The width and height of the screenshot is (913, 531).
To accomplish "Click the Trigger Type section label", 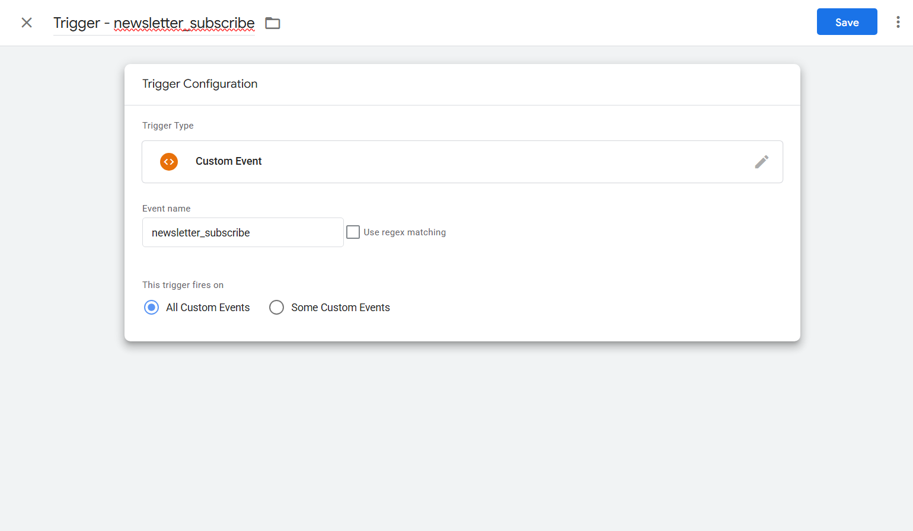I will [168, 126].
